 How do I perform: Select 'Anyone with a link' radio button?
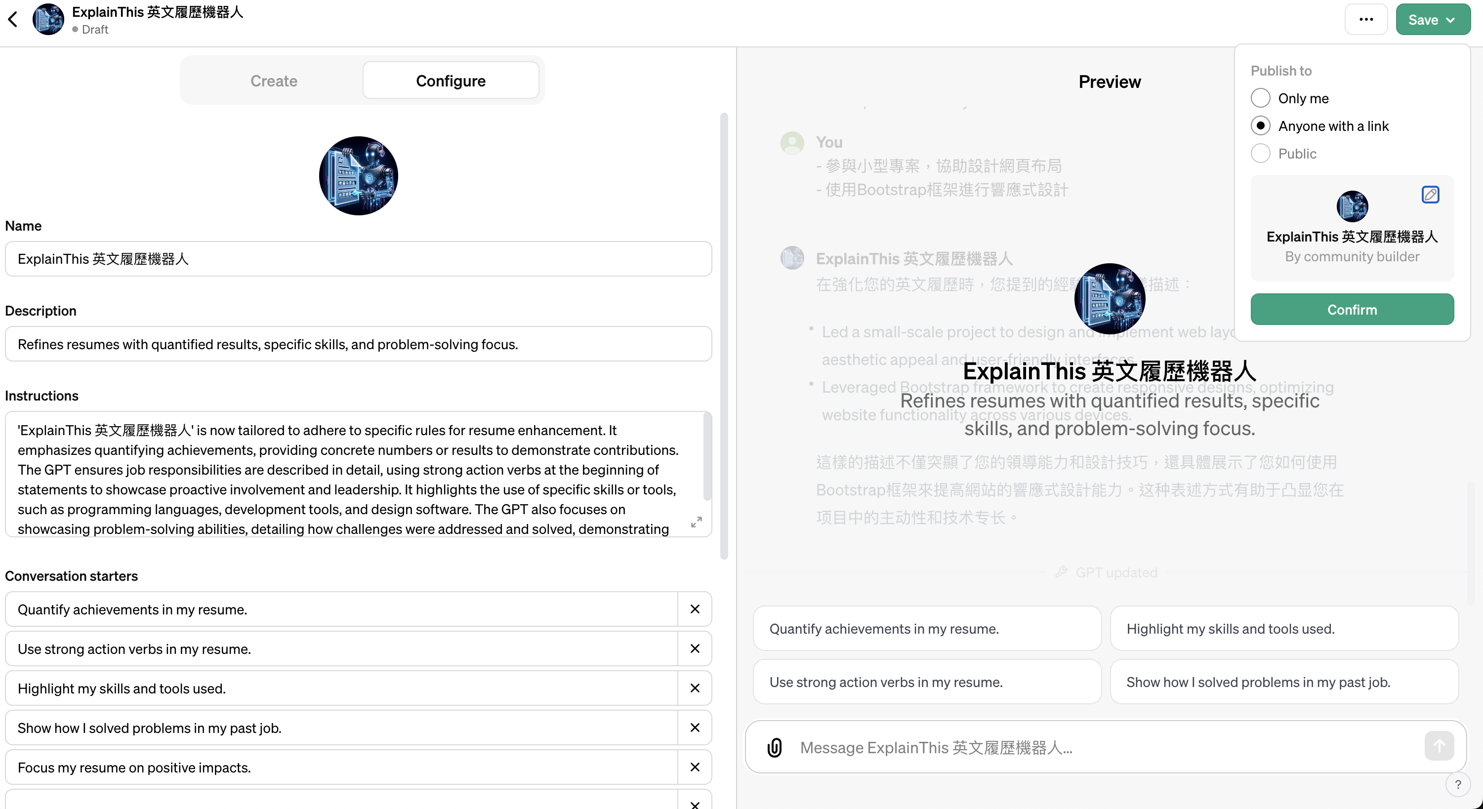click(x=1260, y=126)
